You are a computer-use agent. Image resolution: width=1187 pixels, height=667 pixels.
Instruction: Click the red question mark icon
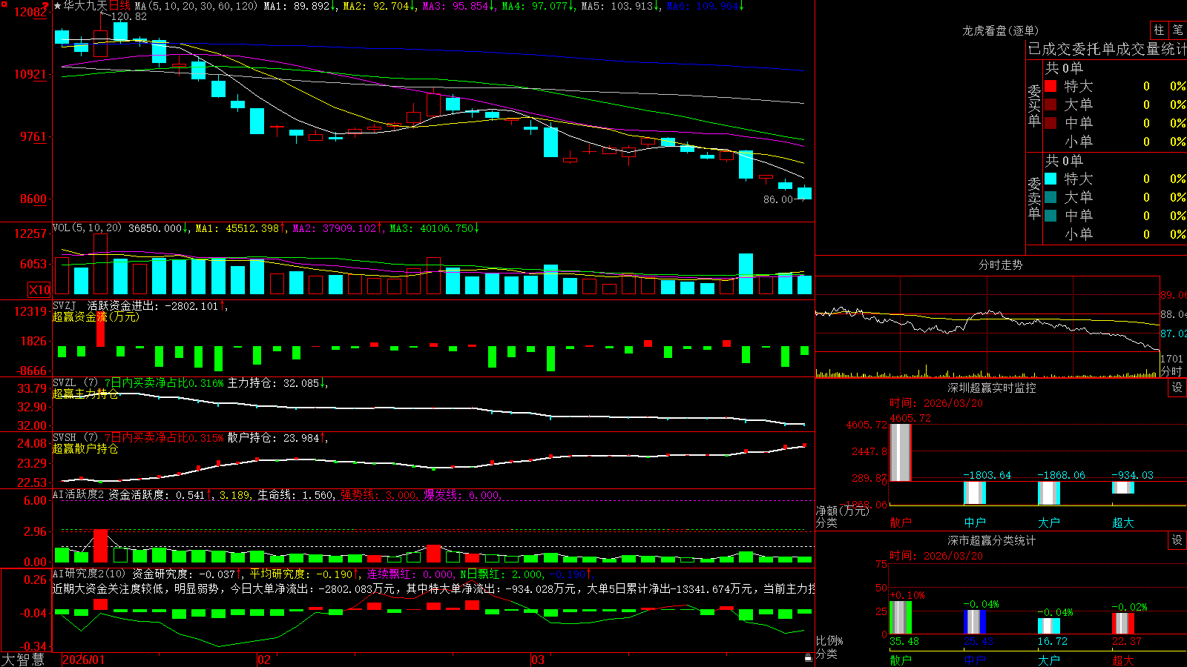[46, 5]
